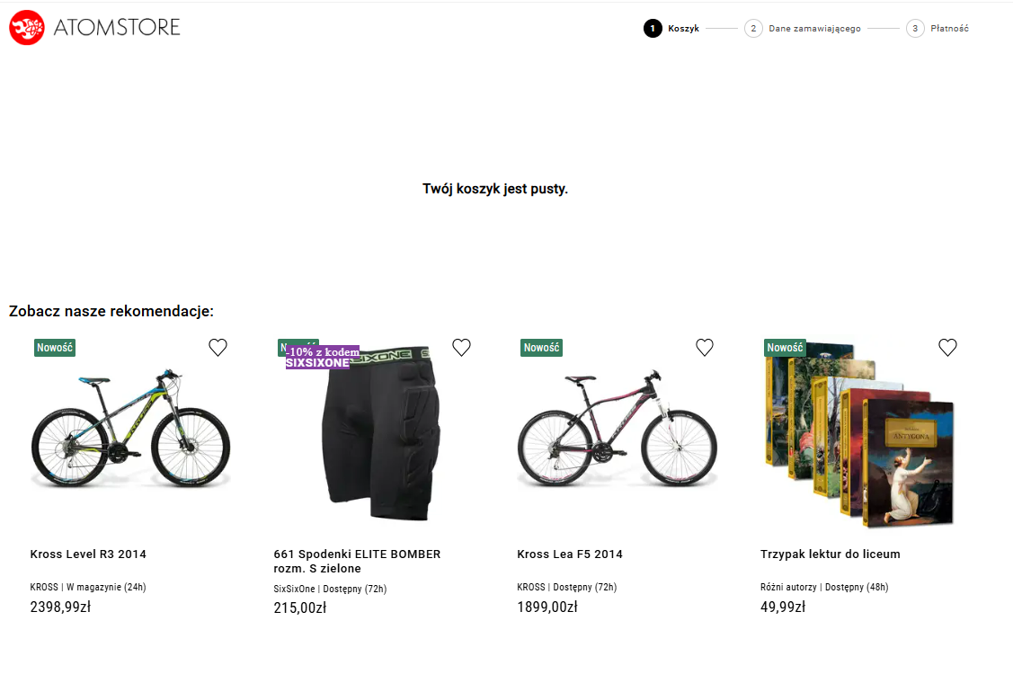Heart the Trzypak lektur do liceum
1013x674 pixels.
pyautogui.click(x=947, y=348)
